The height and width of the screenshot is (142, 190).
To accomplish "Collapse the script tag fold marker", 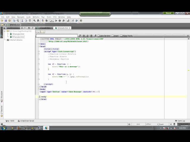I will point(39,51).
